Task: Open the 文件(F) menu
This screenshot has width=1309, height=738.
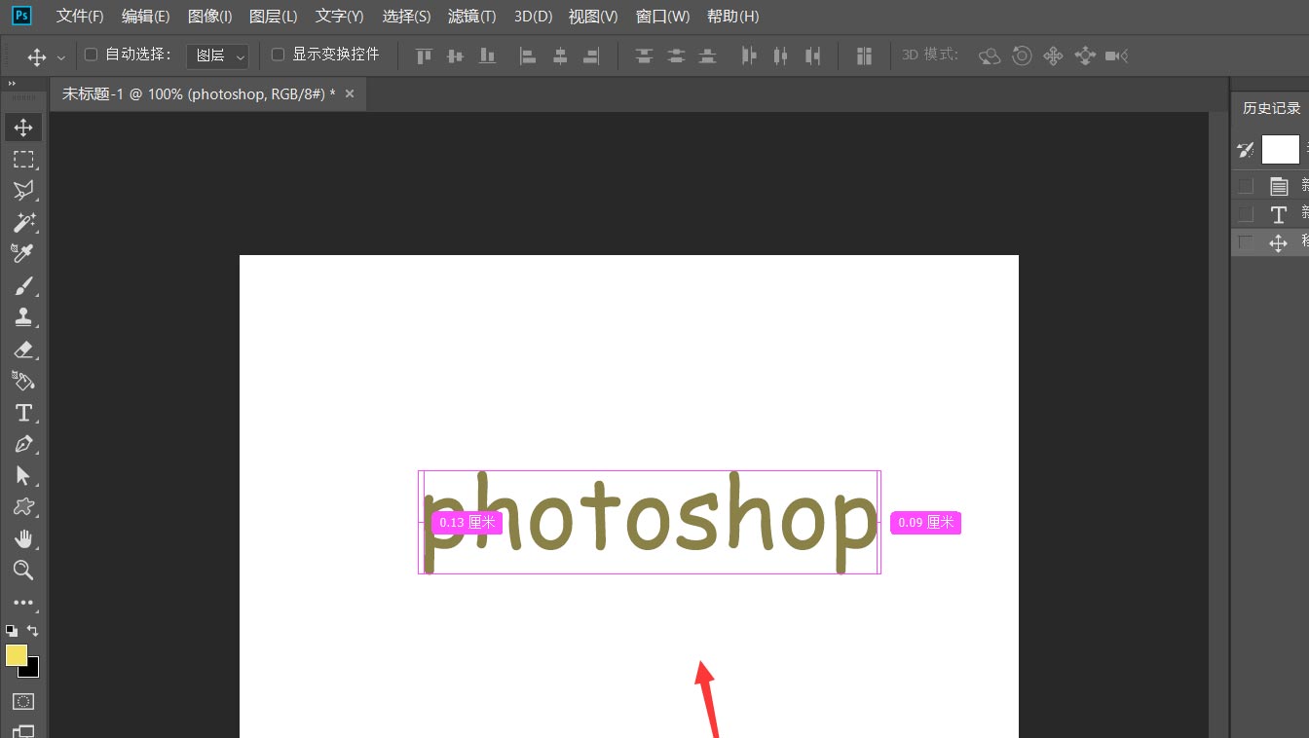Action: 80,17
